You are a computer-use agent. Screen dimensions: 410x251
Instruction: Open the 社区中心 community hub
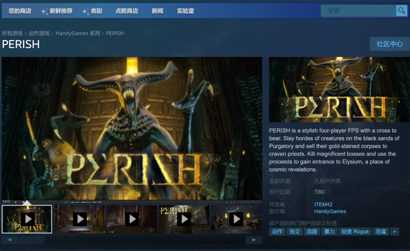(389, 44)
